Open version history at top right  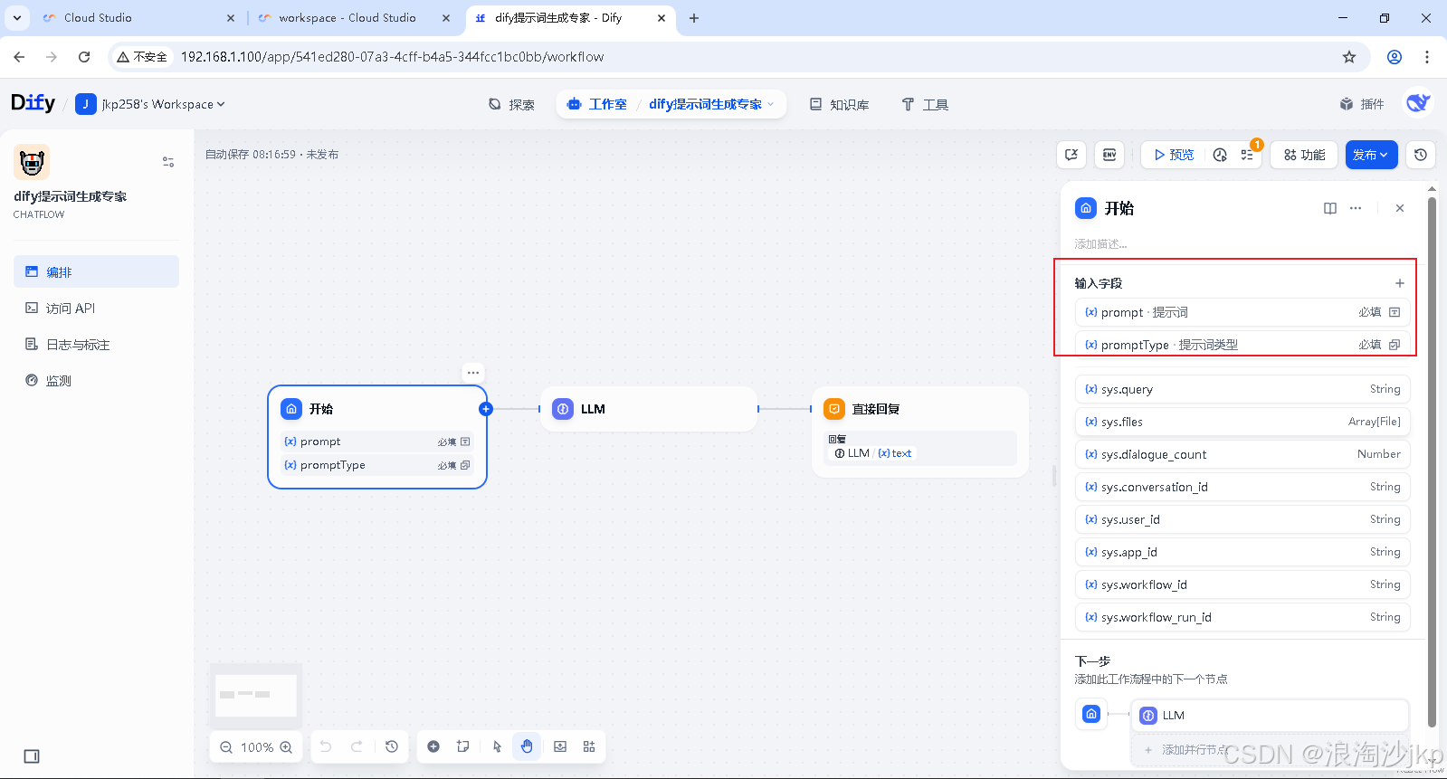point(1421,155)
